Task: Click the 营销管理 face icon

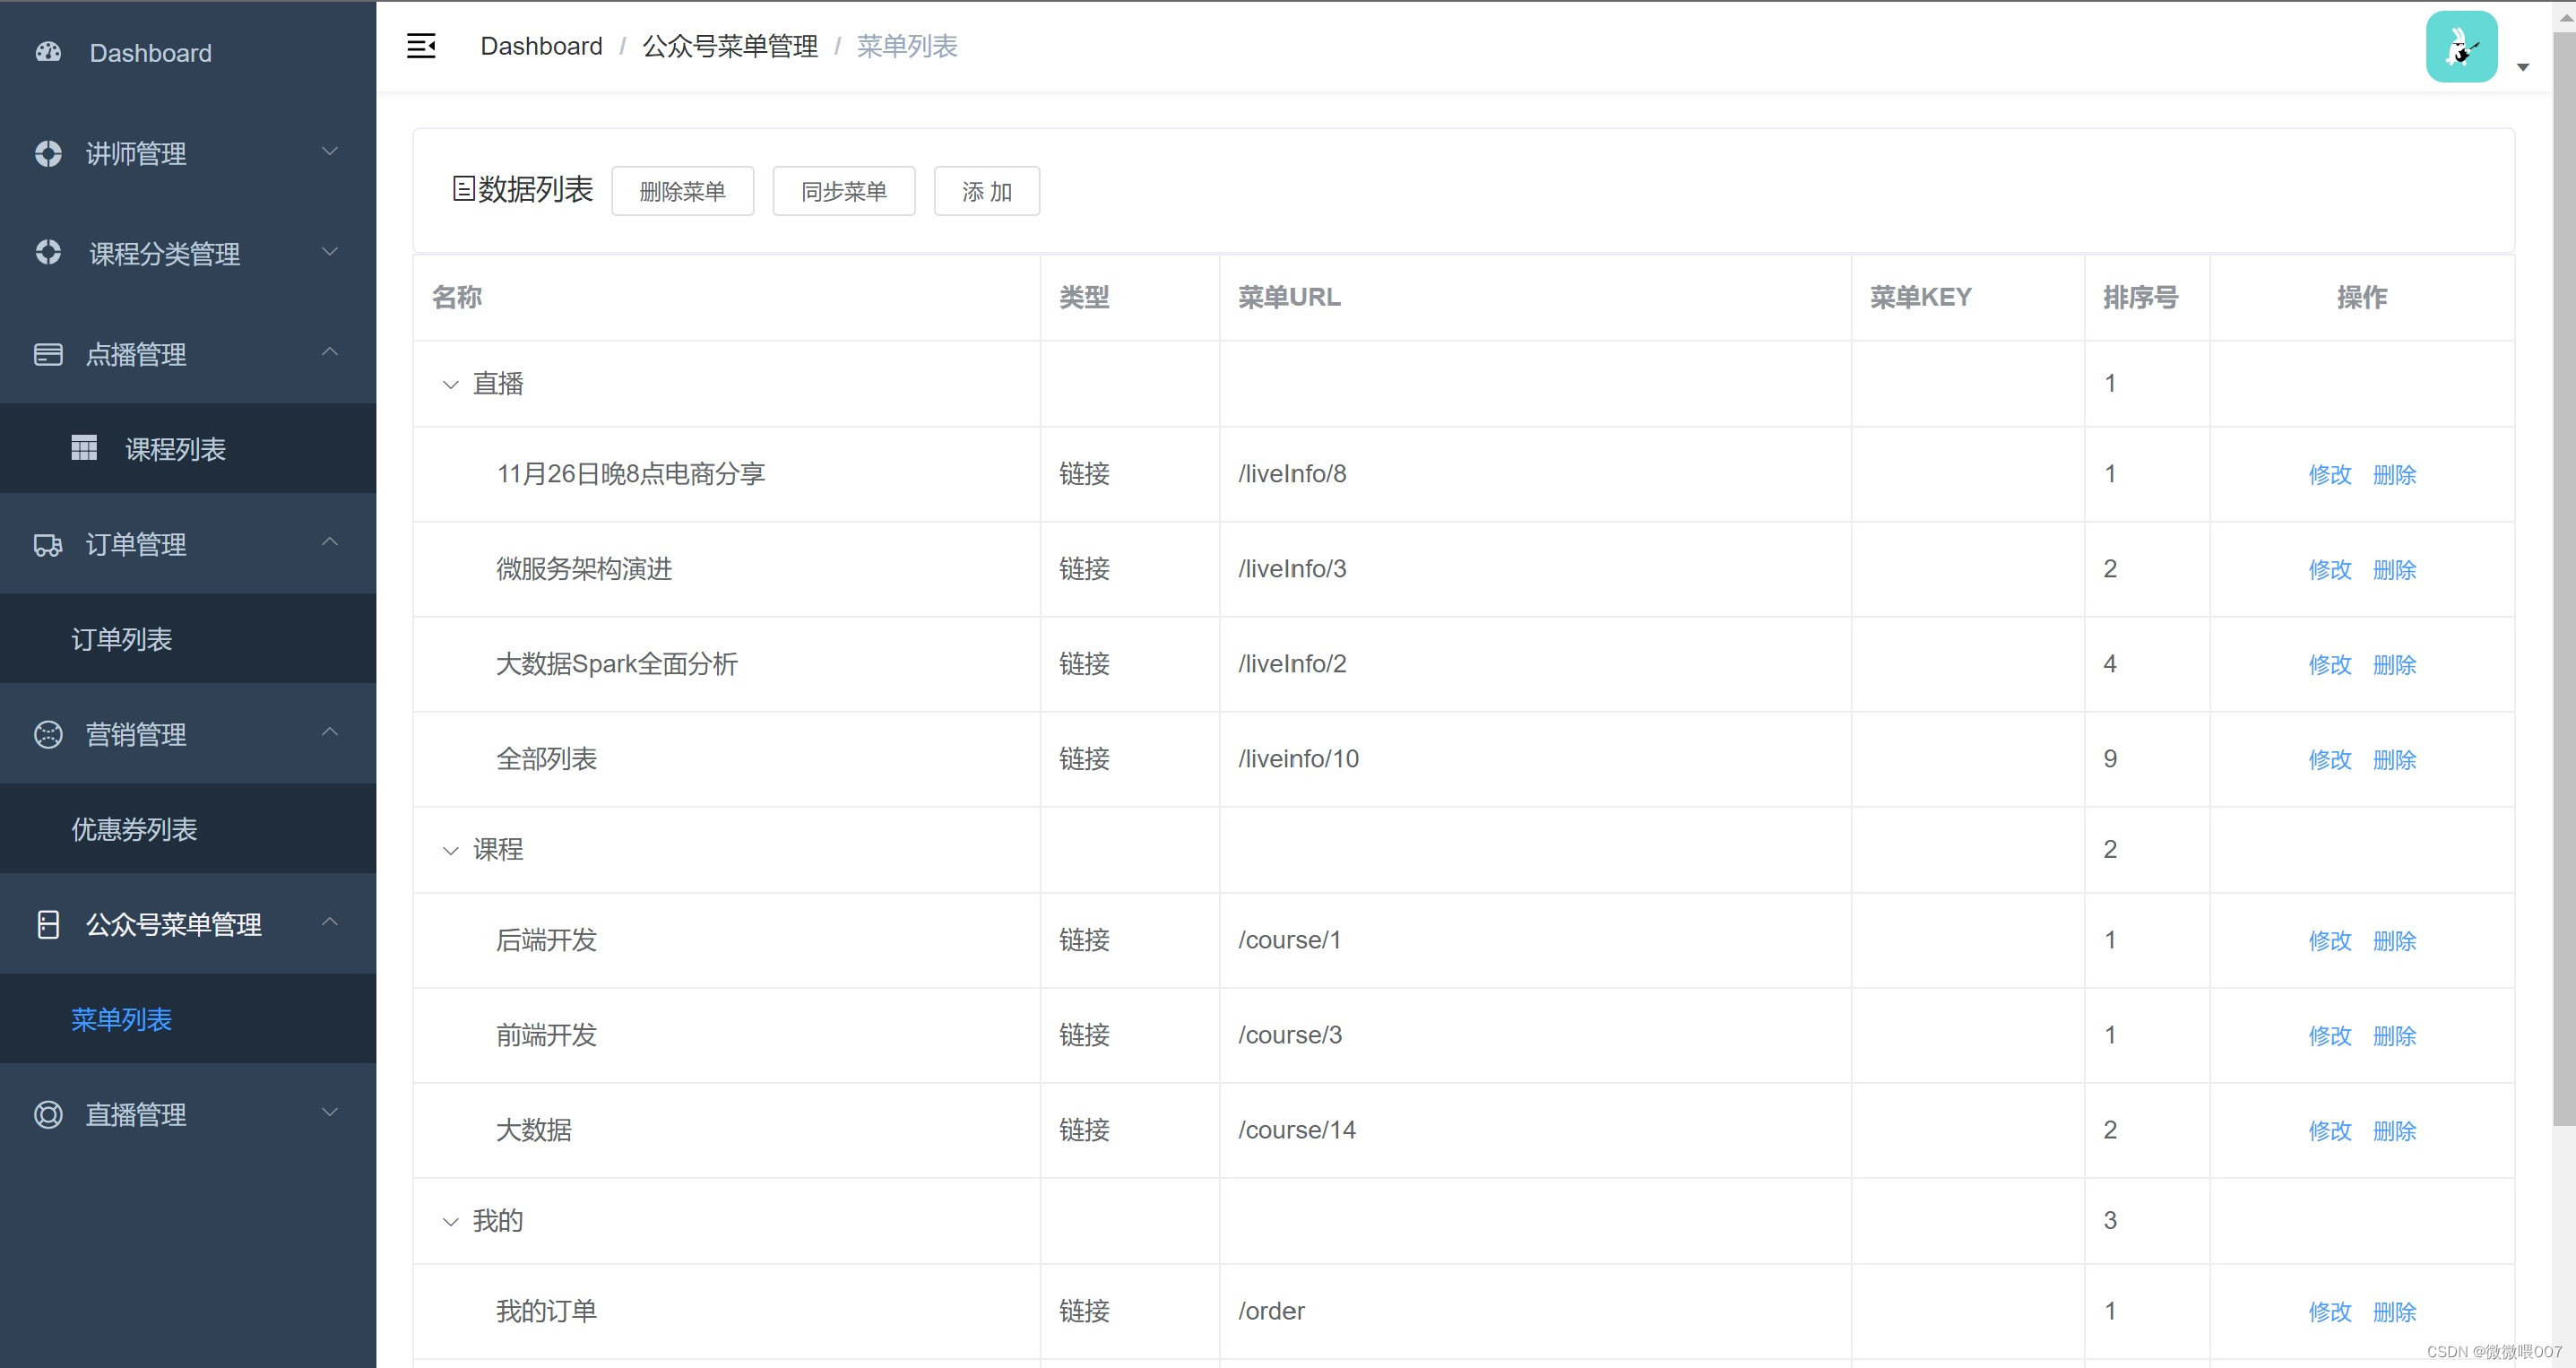Action: 48,734
